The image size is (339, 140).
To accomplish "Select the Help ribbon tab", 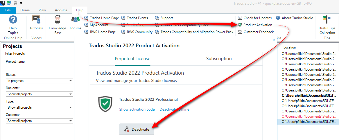I will pyautogui.click(x=80, y=10).
